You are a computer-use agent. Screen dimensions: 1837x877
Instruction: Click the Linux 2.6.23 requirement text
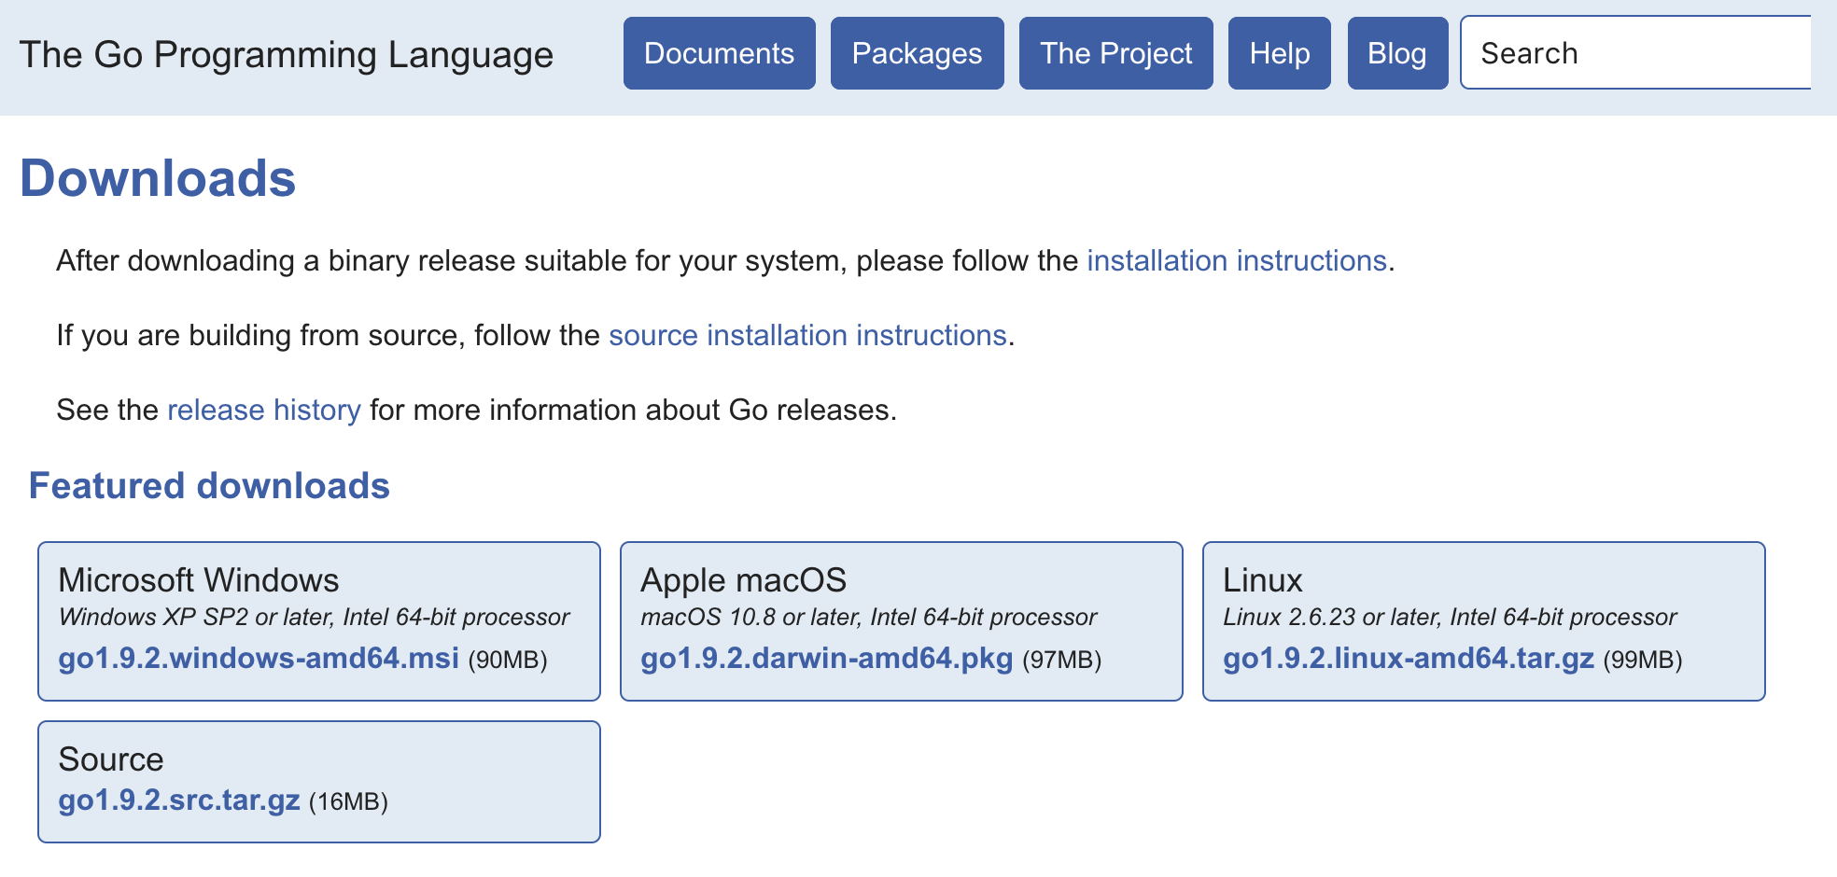1450,618
